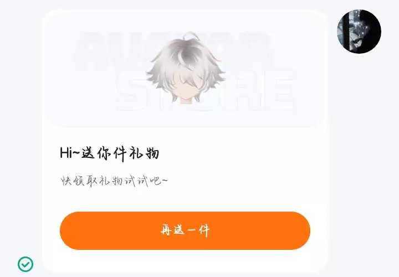View the white-haired avatar hairstyle gift image
399x277 pixels.
coord(186,68)
